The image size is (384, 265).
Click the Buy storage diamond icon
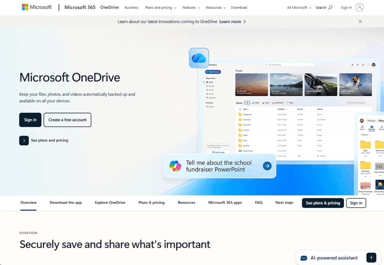[x=213, y=152]
